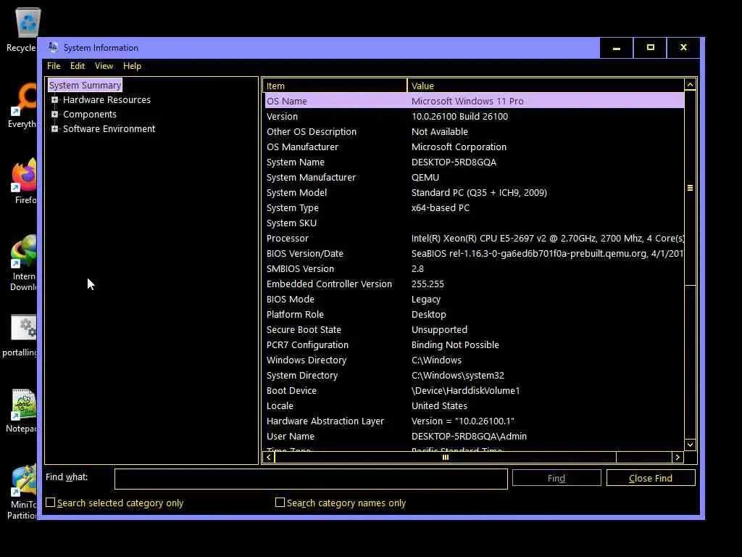Screen dimensions: 742x557
Task: Select the OS Manufacturer row
Action: coord(474,147)
